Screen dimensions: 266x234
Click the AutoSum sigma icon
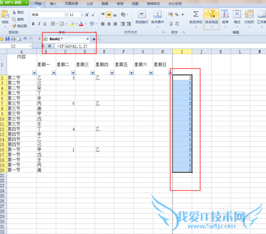click(x=196, y=14)
